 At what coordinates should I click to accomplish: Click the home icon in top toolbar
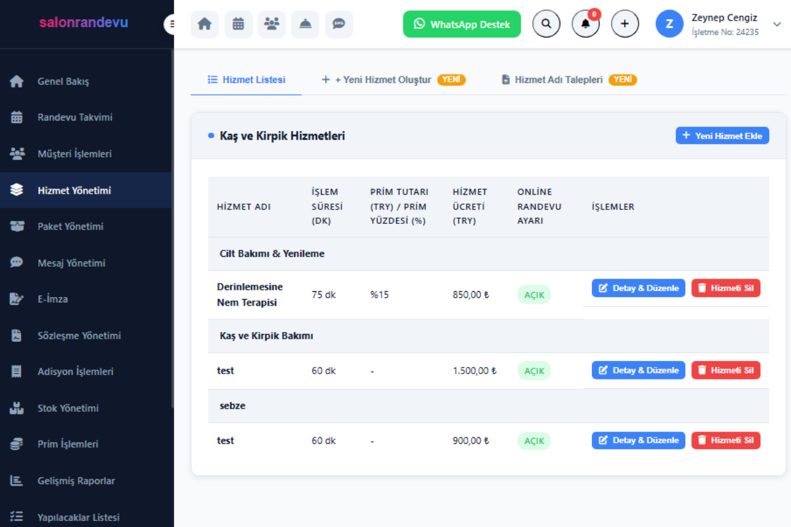pos(204,24)
